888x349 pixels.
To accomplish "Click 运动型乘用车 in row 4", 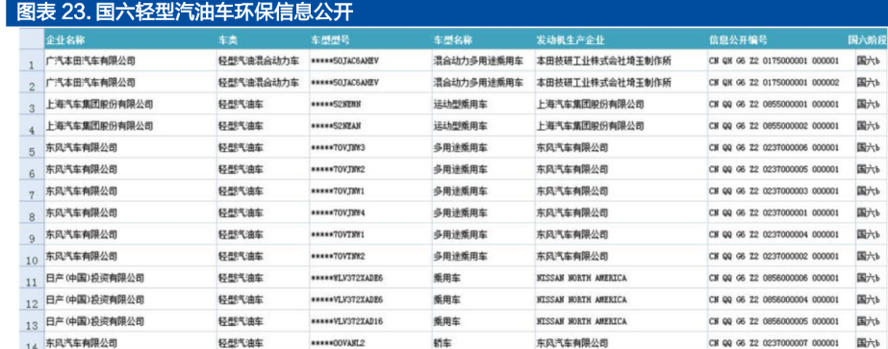I will (x=461, y=126).
